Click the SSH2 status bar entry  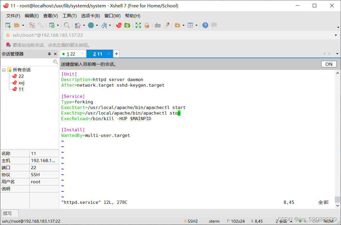[x=191, y=221]
